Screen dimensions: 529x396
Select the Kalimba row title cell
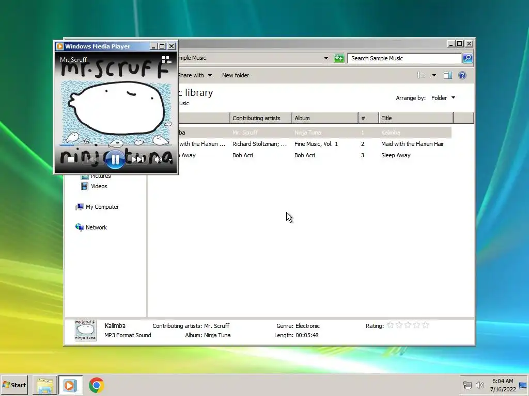[x=391, y=133]
